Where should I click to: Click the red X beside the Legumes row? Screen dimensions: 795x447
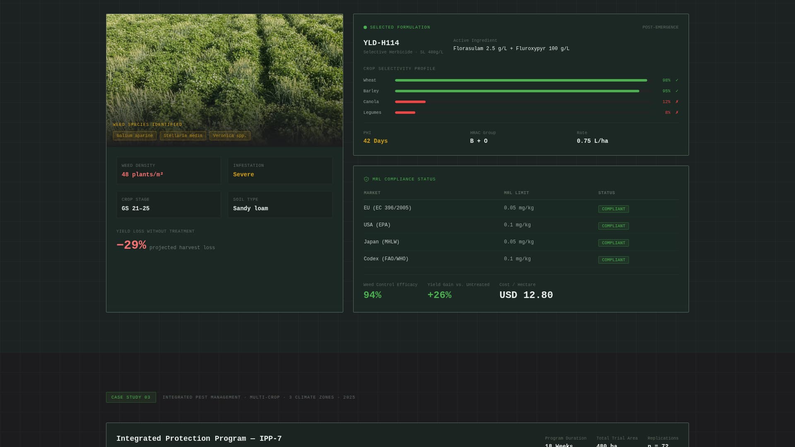click(x=677, y=112)
